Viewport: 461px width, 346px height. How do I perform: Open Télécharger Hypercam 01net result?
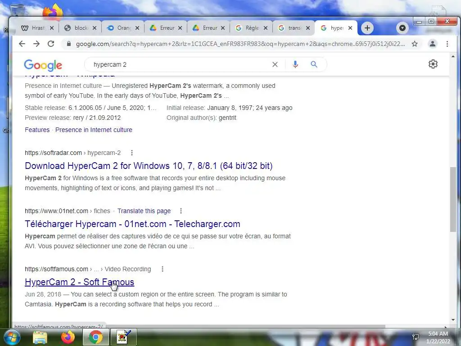coord(132,224)
